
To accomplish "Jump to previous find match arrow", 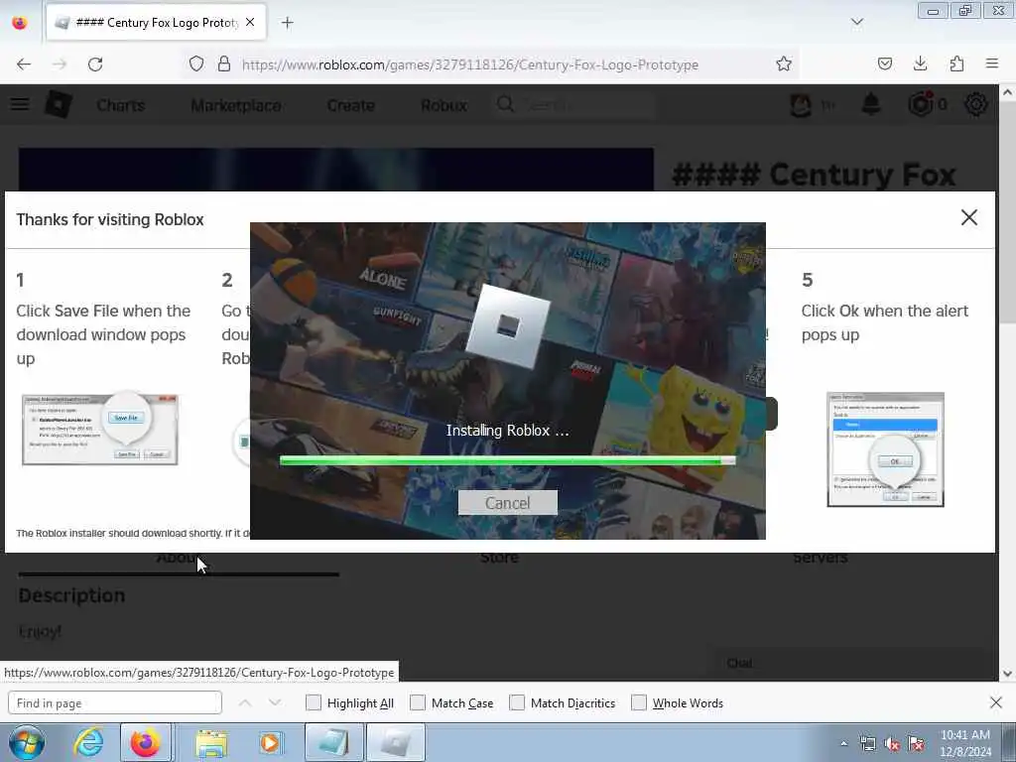I will [x=245, y=703].
